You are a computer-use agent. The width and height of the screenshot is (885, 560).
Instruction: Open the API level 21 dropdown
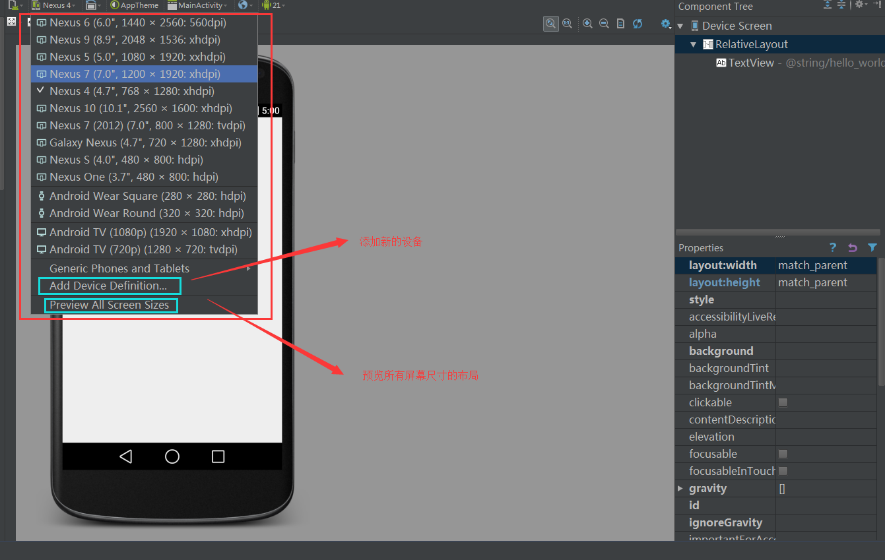click(x=274, y=5)
